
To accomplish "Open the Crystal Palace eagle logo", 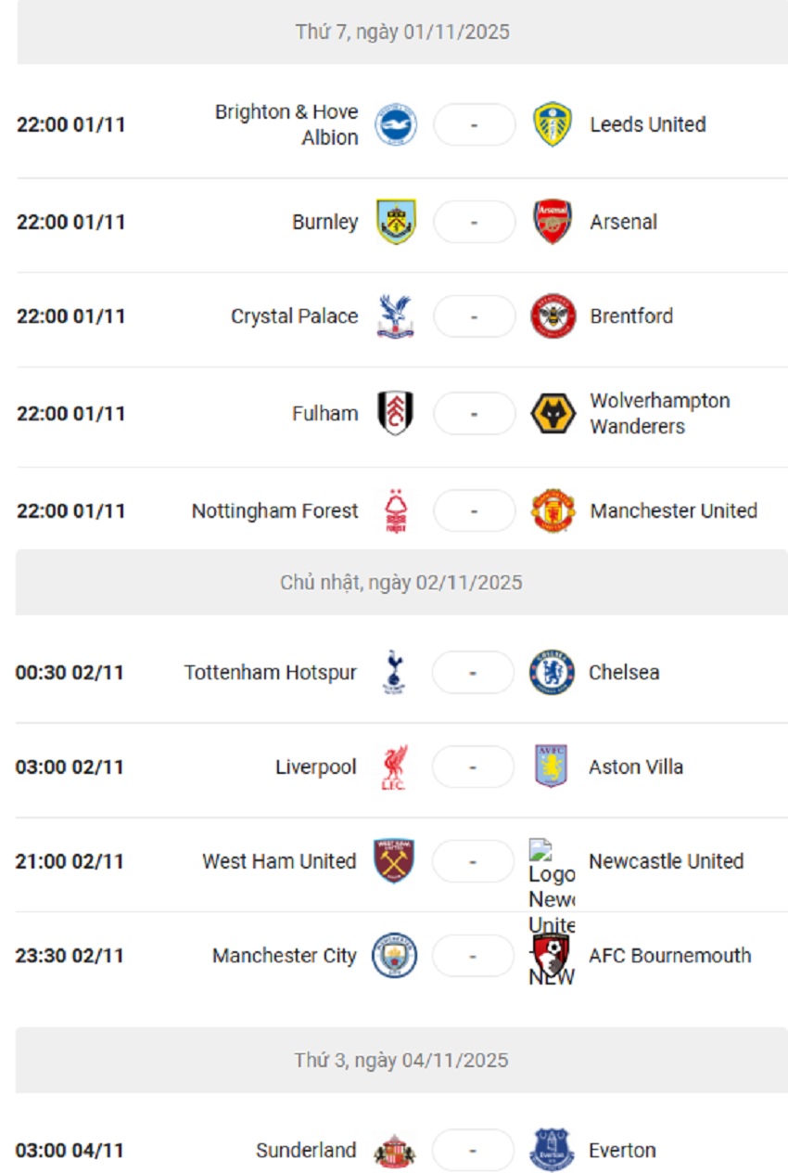I will coord(396,316).
